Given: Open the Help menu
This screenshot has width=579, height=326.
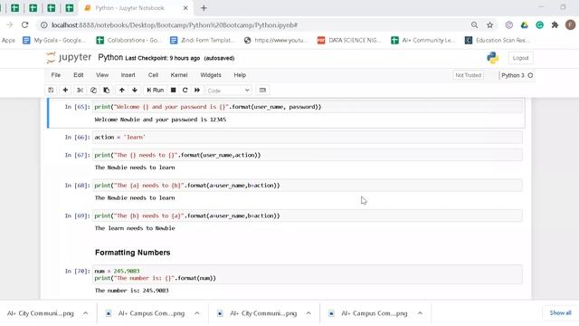Looking at the screenshot, I should click(240, 75).
